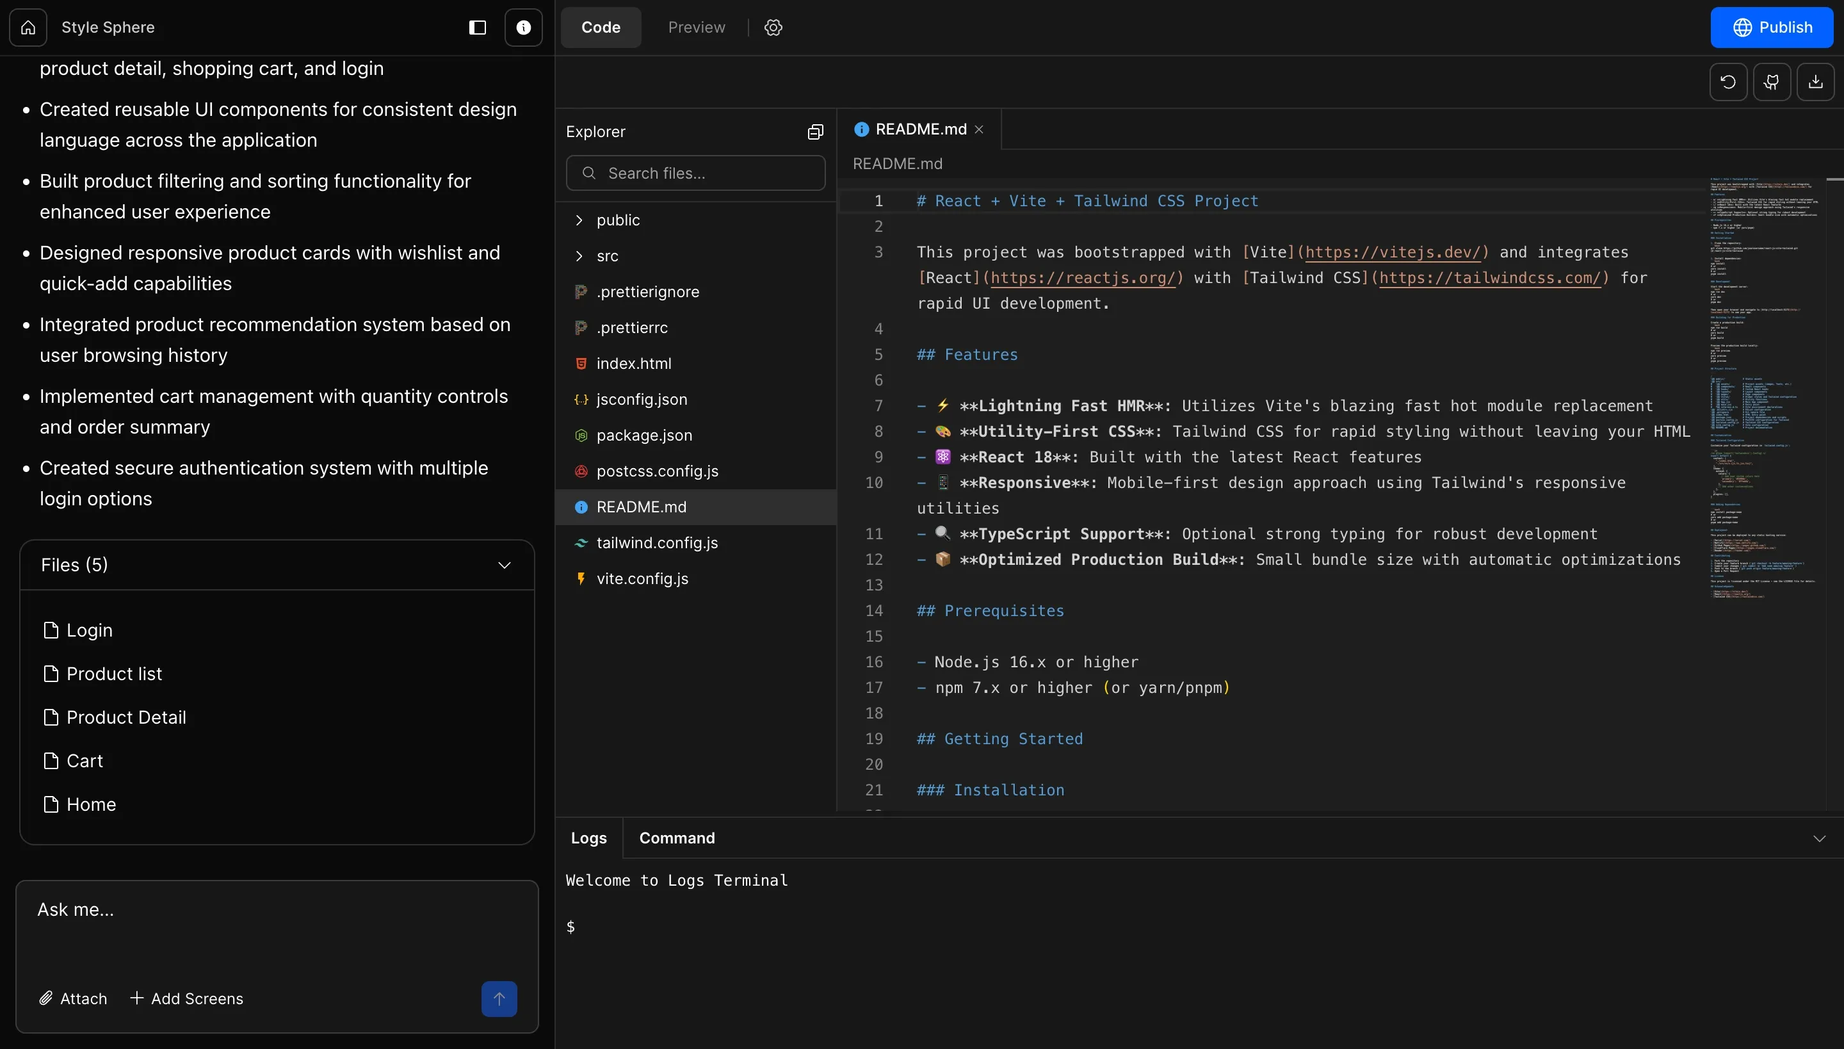1844x1049 pixels.
Task: Collapse the Files (5) section
Action: point(505,565)
